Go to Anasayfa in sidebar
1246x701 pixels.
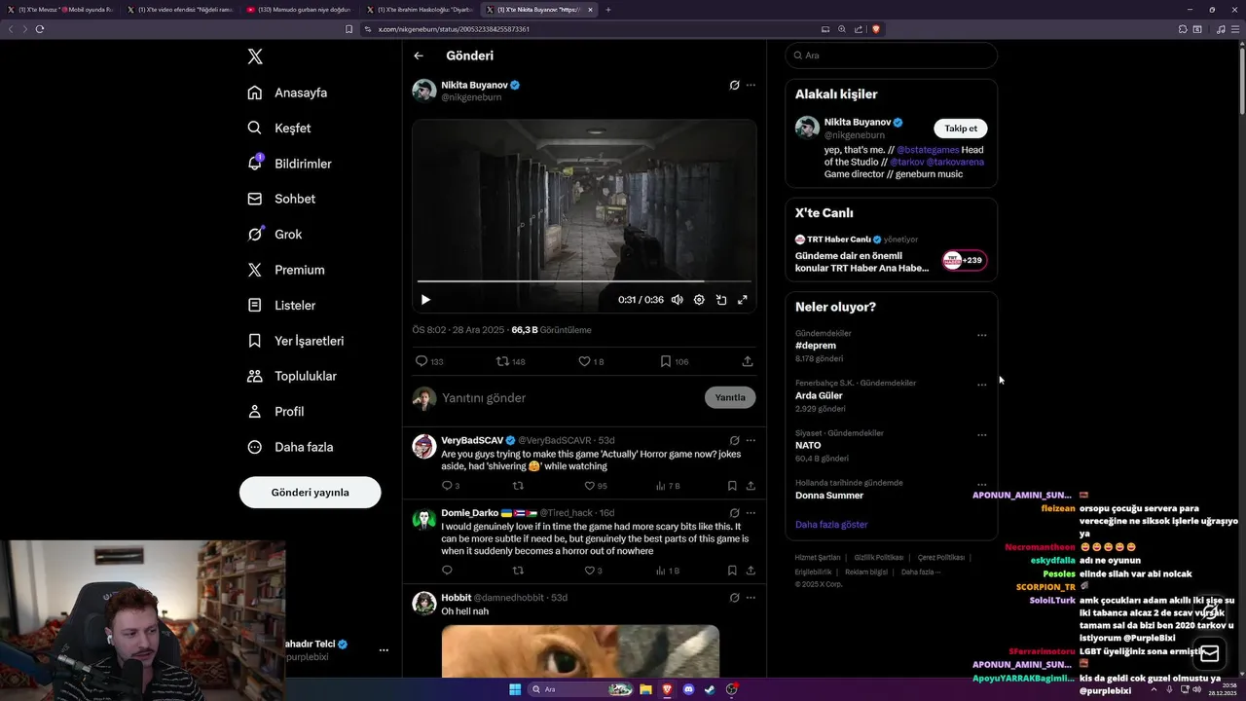(287, 92)
